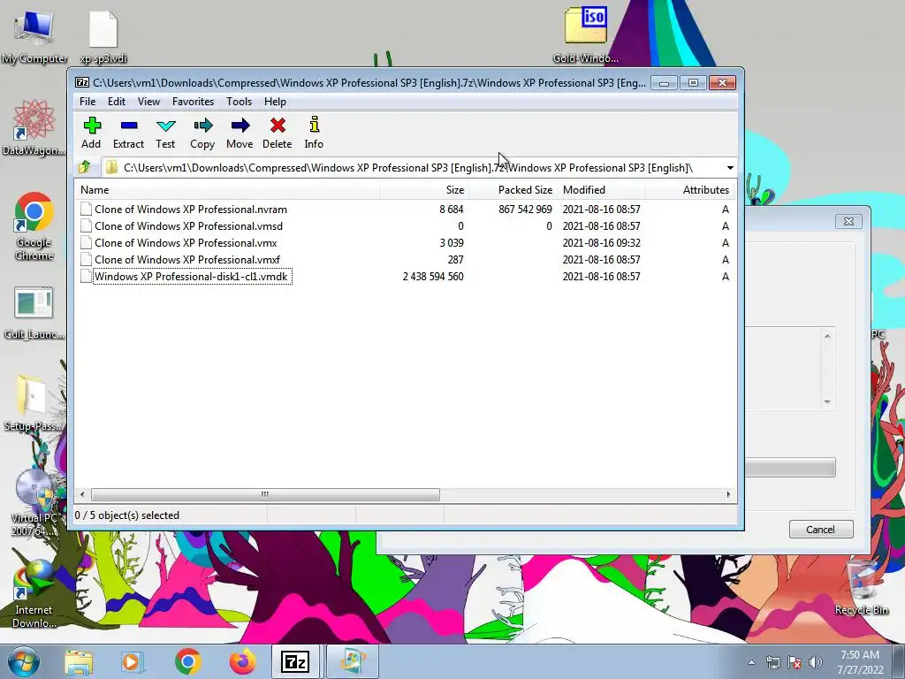Open the Edit menu
This screenshot has width=905, height=679.
(x=117, y=102)
